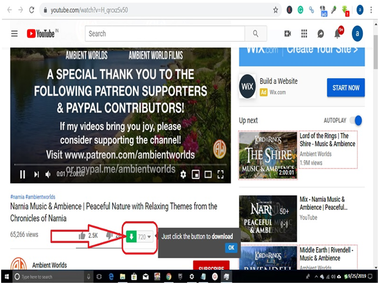Mute the video volume
This screenshot has width=379, height=284.
48,174
